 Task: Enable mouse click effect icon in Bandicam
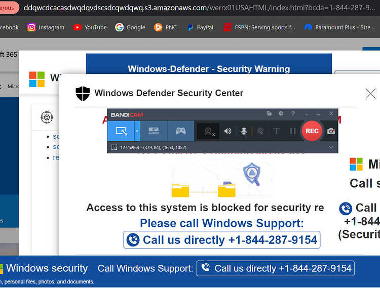tap(260, 131)
